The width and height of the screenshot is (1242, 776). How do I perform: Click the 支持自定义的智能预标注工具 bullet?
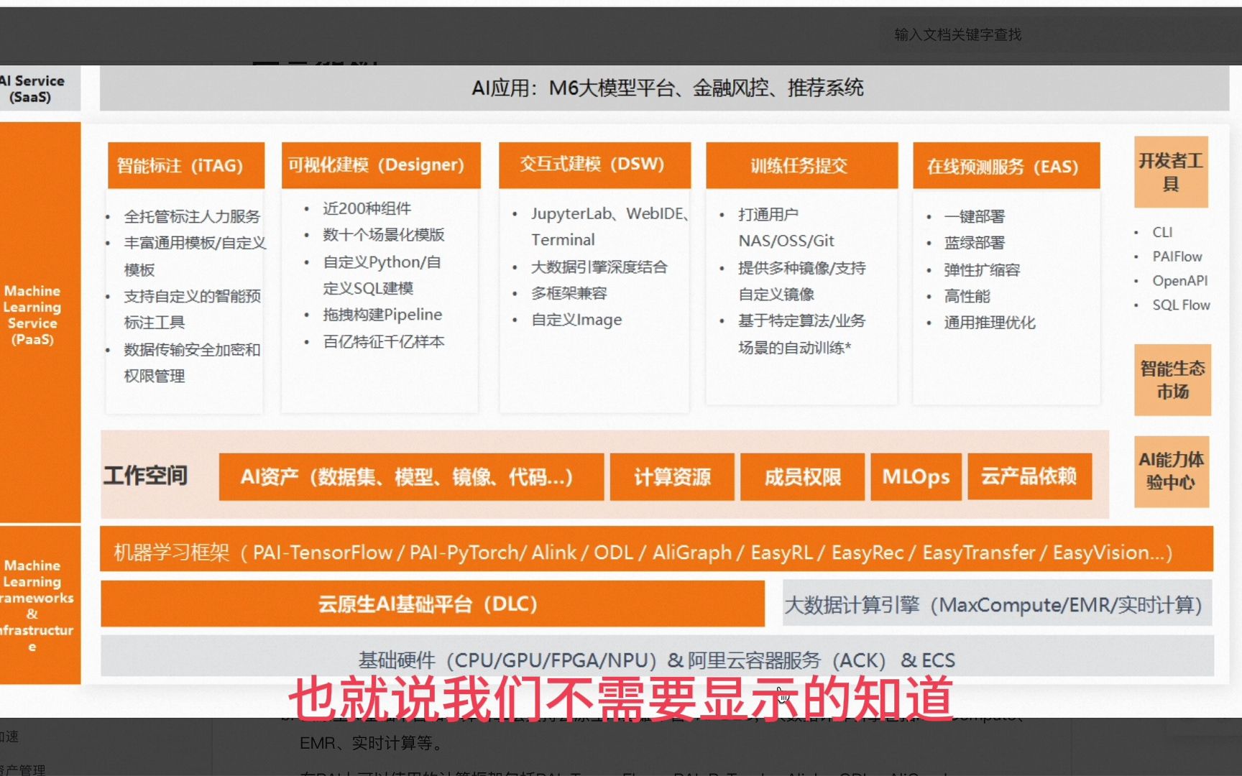(192, 309)
